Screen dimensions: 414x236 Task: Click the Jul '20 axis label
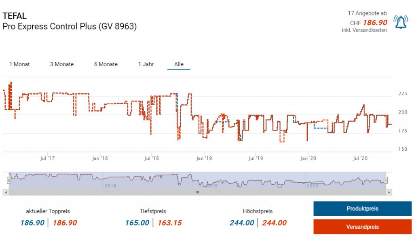[x=360, y=158]
